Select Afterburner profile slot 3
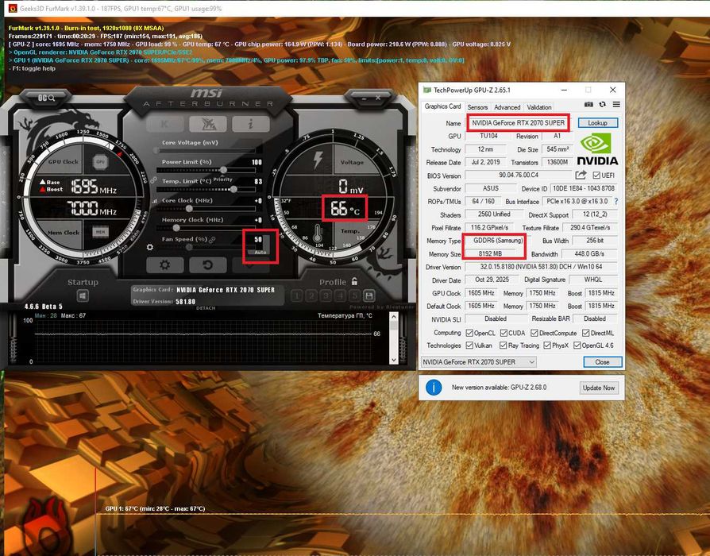This screenshot has width=710, height=556. pos(326,296)
